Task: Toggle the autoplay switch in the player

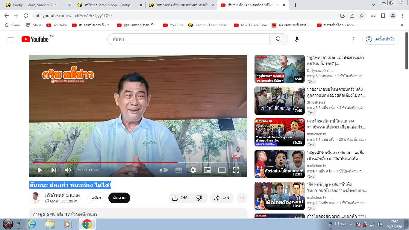Action: coord(163,170)
